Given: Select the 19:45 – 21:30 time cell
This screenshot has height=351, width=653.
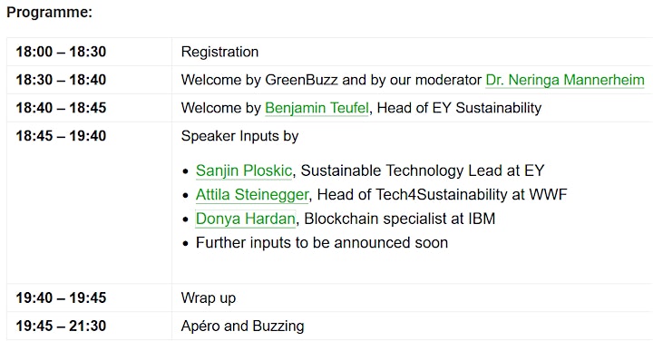Looking at the screenshot, I should coord(89,326).
